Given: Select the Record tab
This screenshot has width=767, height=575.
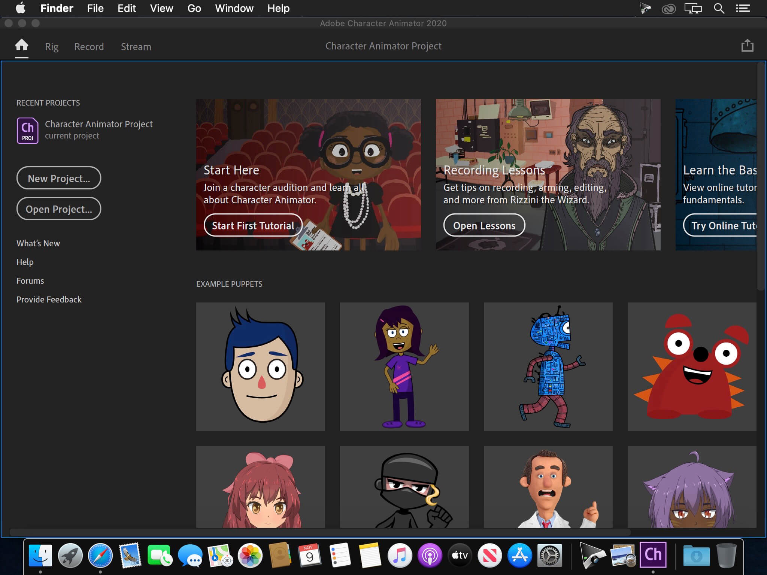Looking at the screenshot, I should point(89,46).
